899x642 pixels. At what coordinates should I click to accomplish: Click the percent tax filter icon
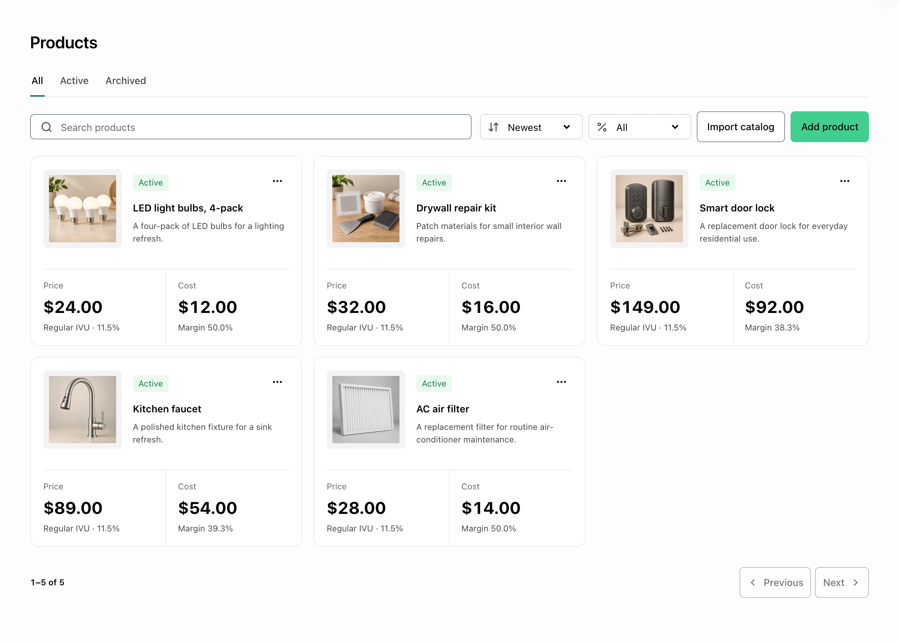coord(602,127)
